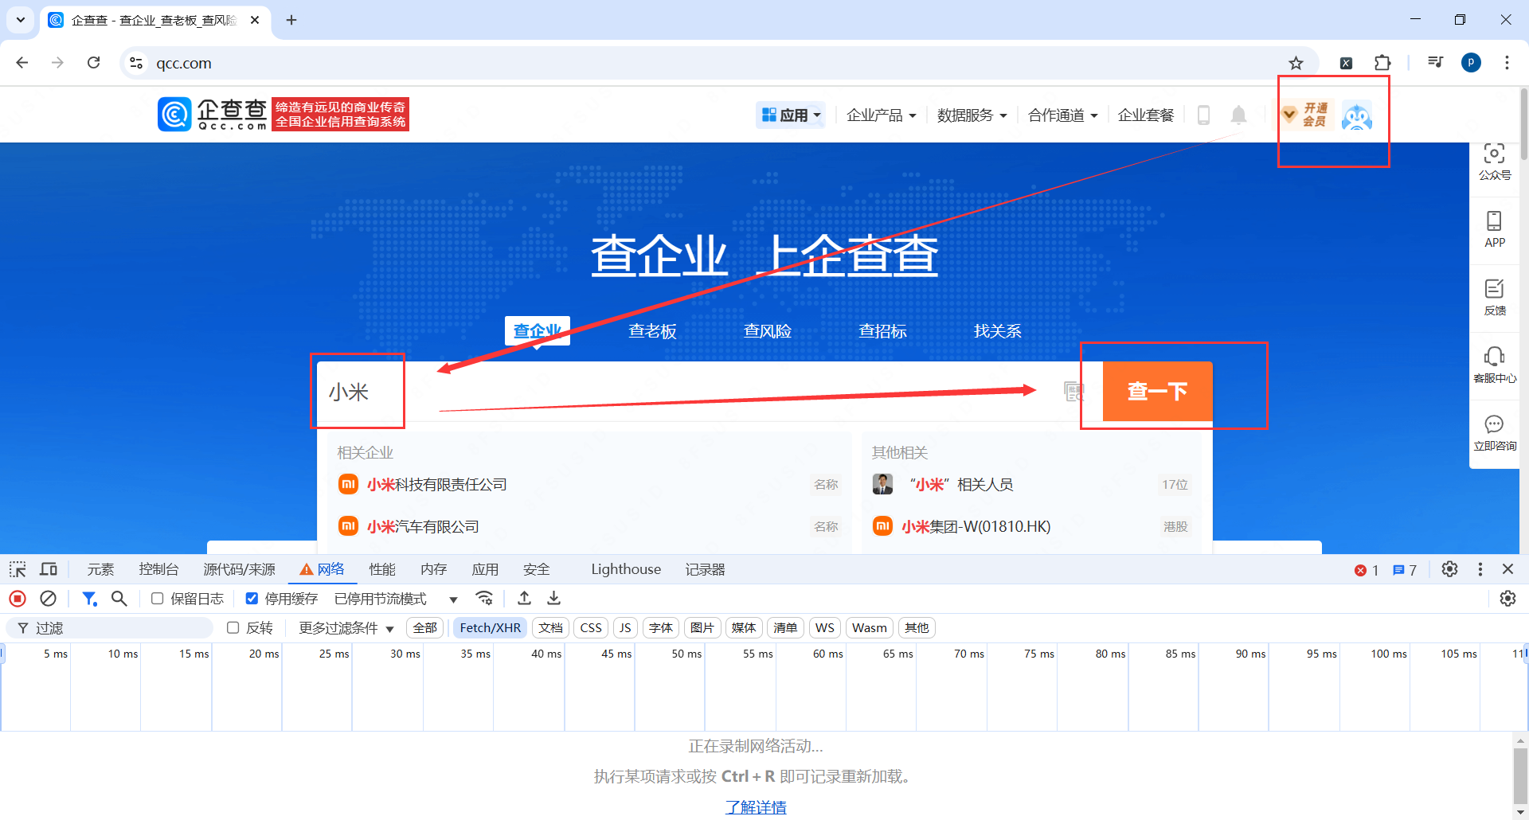The width and height of the screenshot is (1529, 820).
Task: Open the 了解详情 link
Action: click(756, 807)
